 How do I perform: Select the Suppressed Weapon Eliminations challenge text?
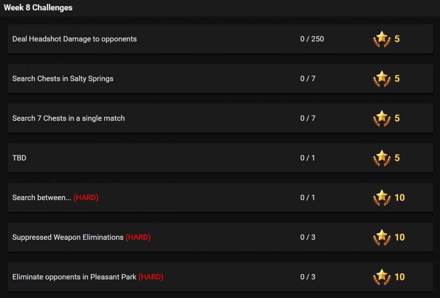(68, 237)
